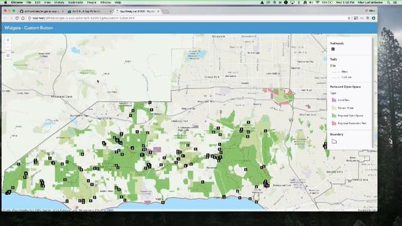Click Trailheads symbol in legend
Viewport: 402px width, 226px height.
(333, 49)
